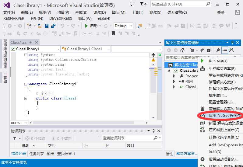Click the account avatar icon near Sign-in
243x167 pixels.
pyautogui.click(x=238, y=12)
